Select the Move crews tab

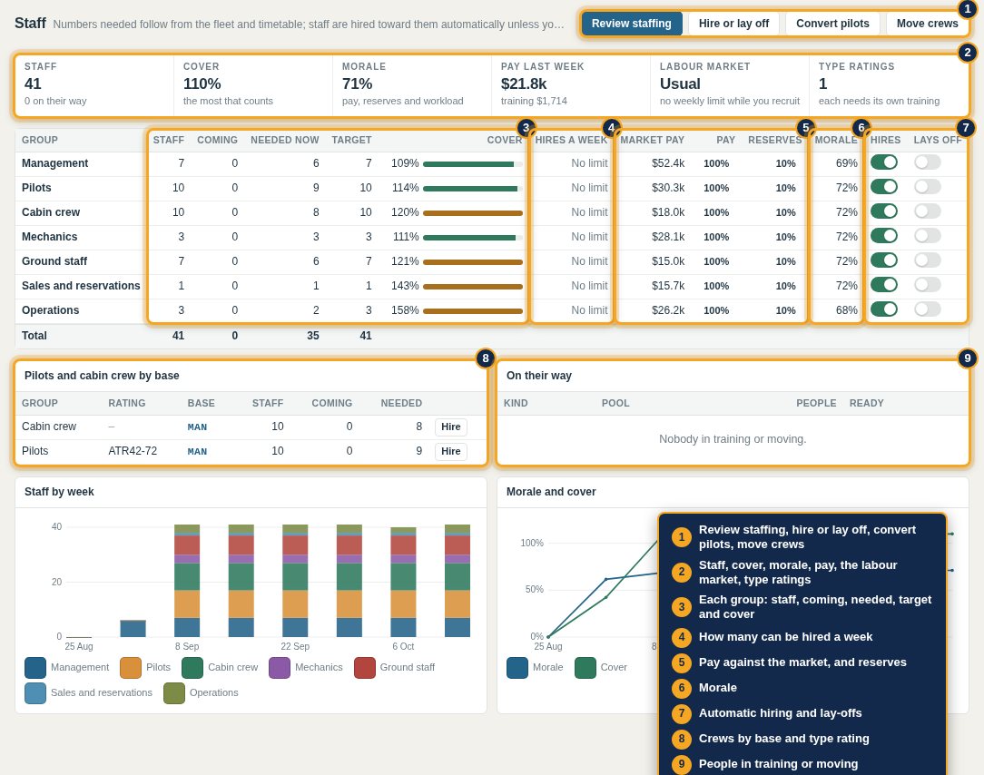click(927, 24)
